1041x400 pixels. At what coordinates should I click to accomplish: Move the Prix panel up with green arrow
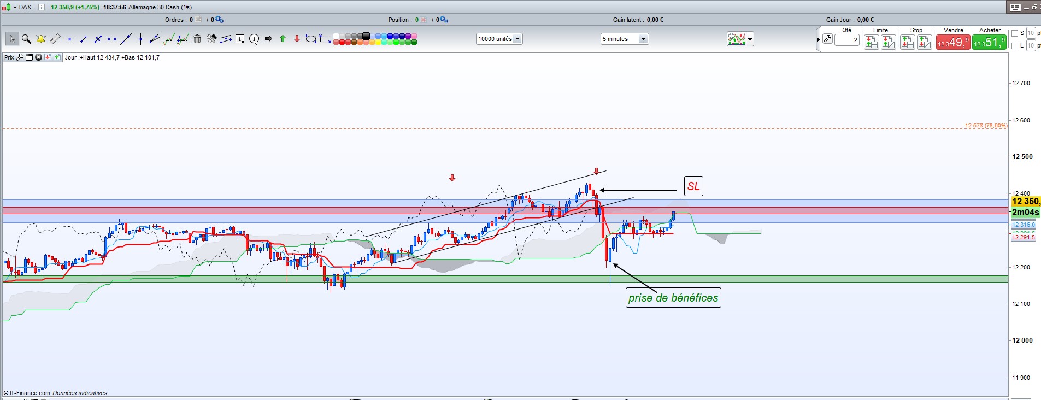57,57
